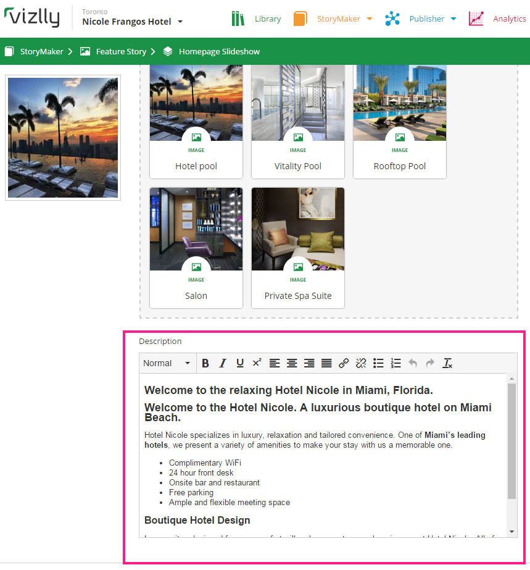Screen dimensions: 530x570
Task: Click 'Ample and flexible meeting space' bullet
Action: [230, 503]
